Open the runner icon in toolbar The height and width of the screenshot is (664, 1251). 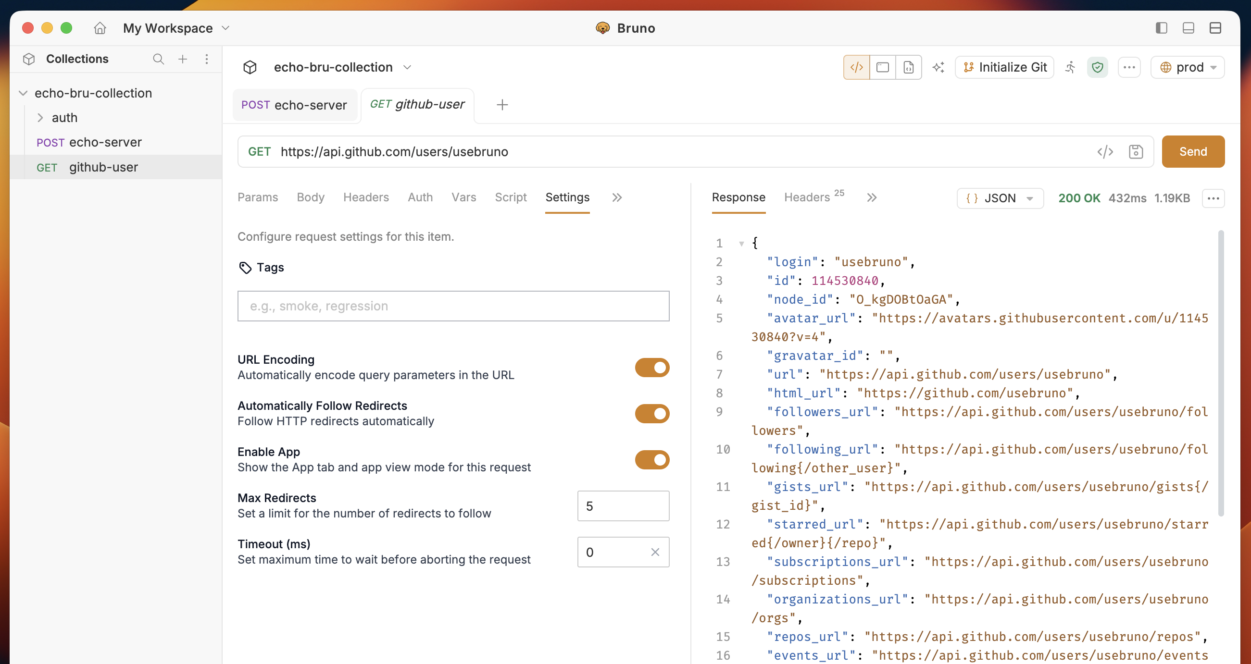[1070, 67]
